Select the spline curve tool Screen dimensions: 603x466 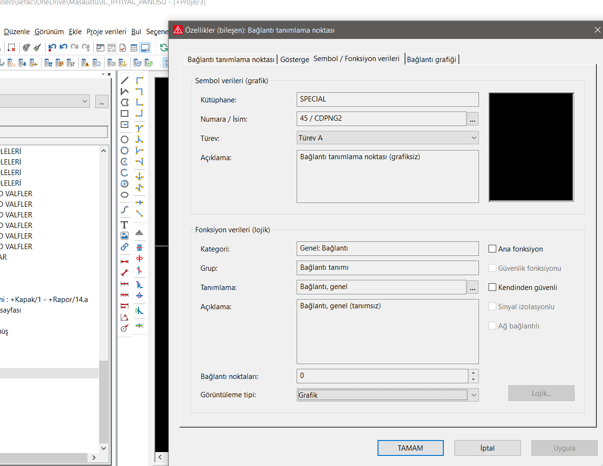pyautogui.click(x=125, y=210)
